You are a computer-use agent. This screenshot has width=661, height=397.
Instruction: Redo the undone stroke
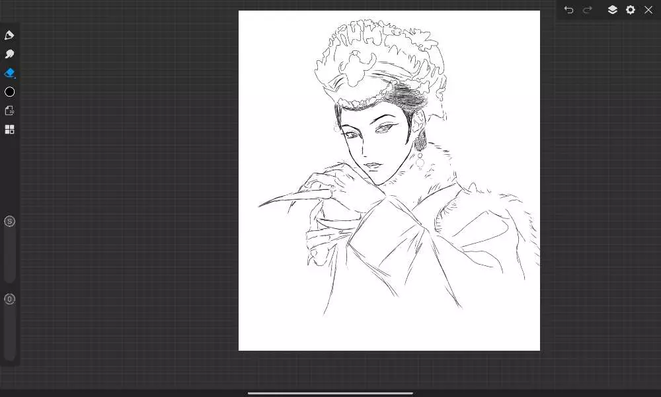tap(587, 10)
